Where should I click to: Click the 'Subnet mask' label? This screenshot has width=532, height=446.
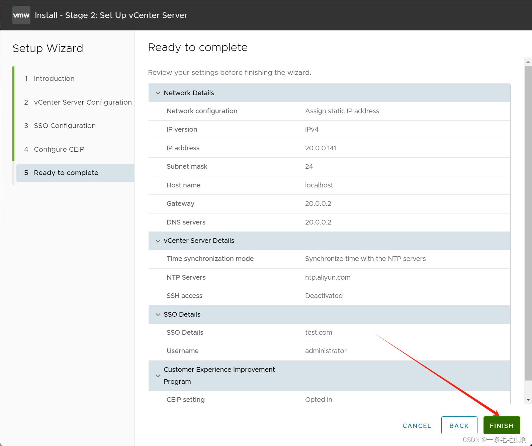[187, 166]
